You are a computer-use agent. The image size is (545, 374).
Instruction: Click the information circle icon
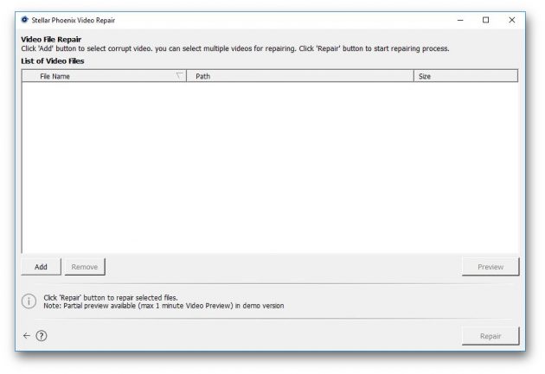[x=29, y=301]
